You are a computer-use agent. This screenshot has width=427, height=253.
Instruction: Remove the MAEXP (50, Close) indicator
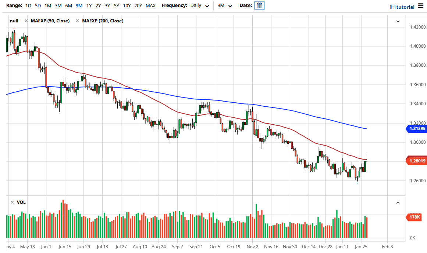click(x=26, y=21)
